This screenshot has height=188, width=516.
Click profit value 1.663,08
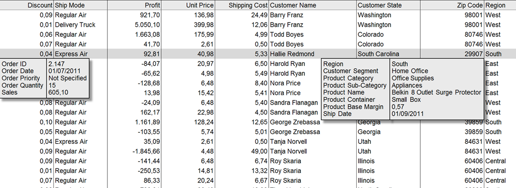[x=148, y=35]
